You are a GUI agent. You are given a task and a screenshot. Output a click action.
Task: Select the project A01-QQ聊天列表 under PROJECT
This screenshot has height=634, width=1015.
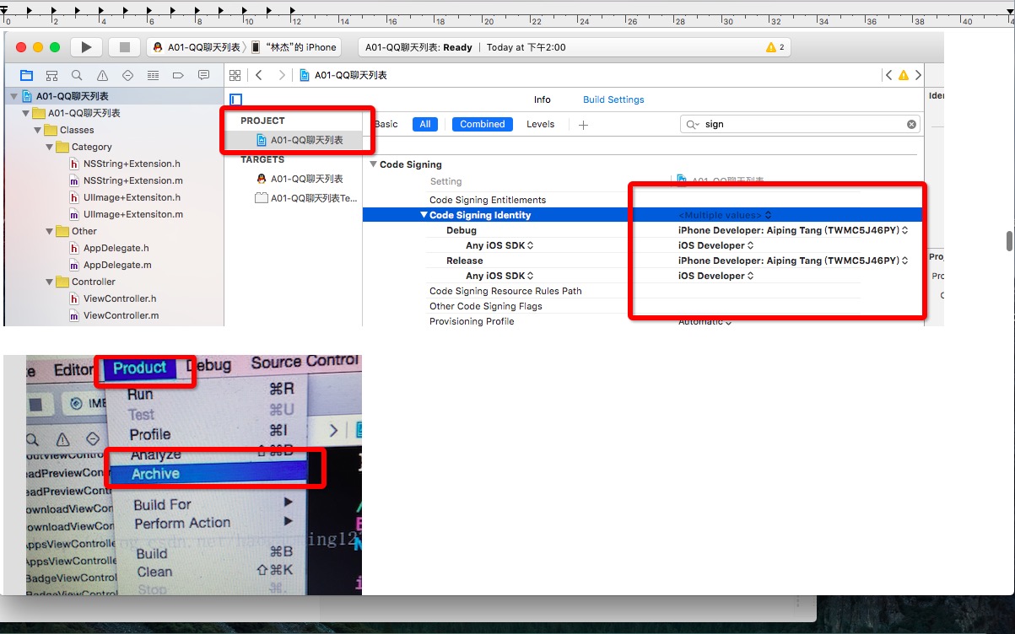[x=300, y=140]
